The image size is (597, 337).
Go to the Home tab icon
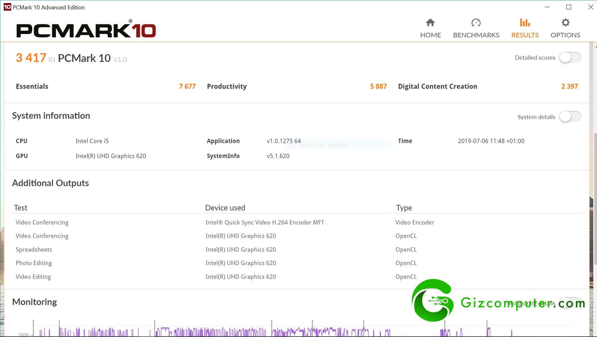coord(430,22)
